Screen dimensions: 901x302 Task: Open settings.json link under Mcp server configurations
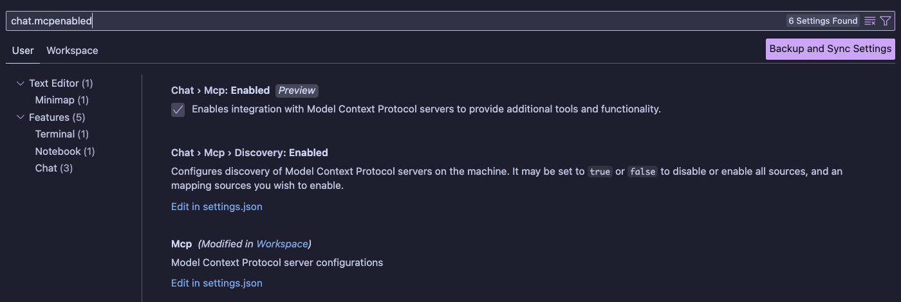coord(217,283)
